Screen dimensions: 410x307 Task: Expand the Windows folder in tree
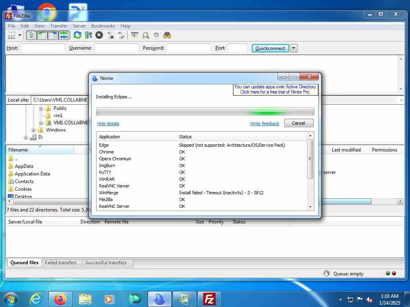point(34,130)
